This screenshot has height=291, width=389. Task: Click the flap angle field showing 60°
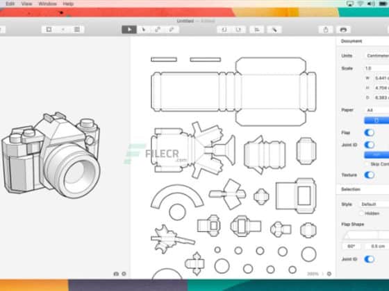pos(351,246)
